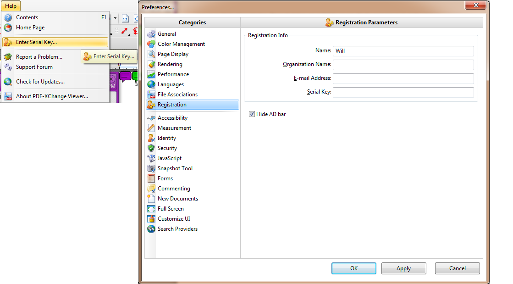The height and width of the screenshot is (284, 513).
Task: Click the Name input field
Action: 403,51
